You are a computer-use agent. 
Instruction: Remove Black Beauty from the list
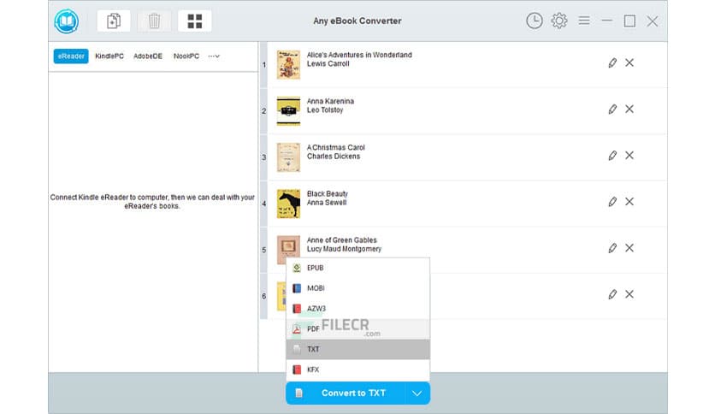tap(629, 202)
